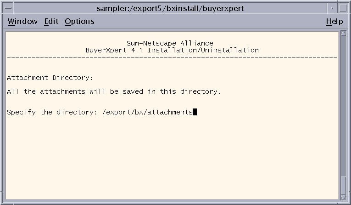
Task: Open the Window menu
Action: pyautogui.click(x=22, y=21)
